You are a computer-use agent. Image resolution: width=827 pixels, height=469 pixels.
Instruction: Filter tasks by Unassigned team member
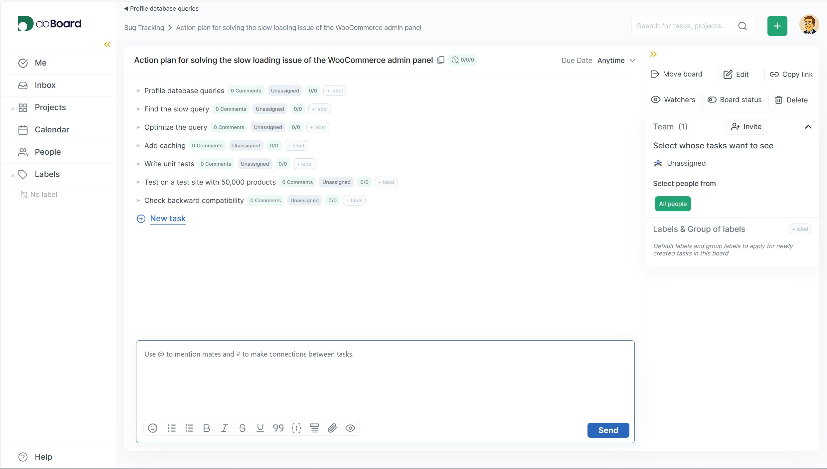(686, 163)
